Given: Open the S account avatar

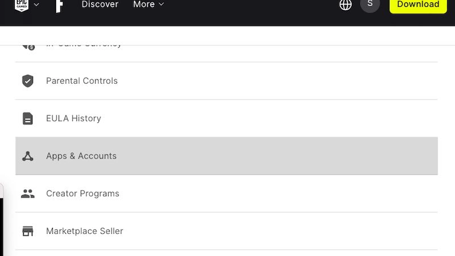Looking at the screenshot, I should [370, 4].
